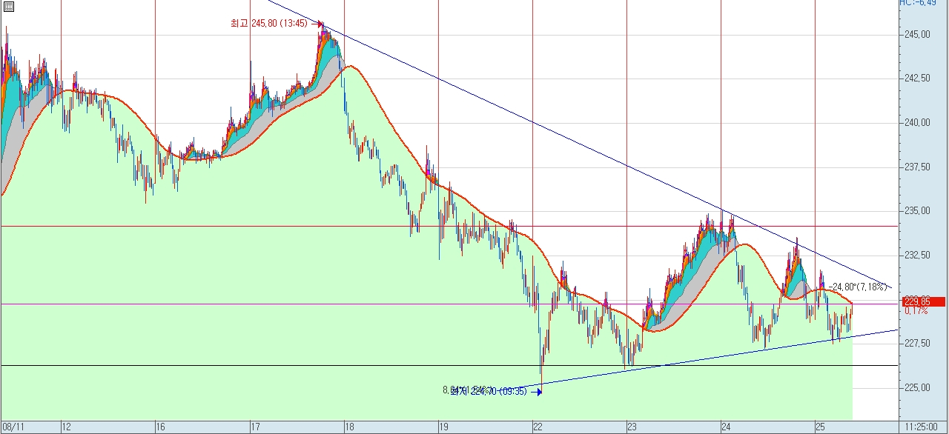Click the red arrow at the 245.80 high marker
949x434 pixels.
(317, 24)
